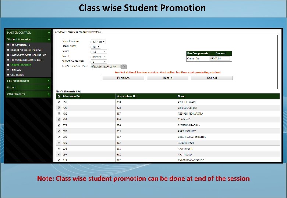Image resolution: width=287 pixels, height=198 pixels.
Task: Click the Cancel button
Action: (x=212, y=78)
